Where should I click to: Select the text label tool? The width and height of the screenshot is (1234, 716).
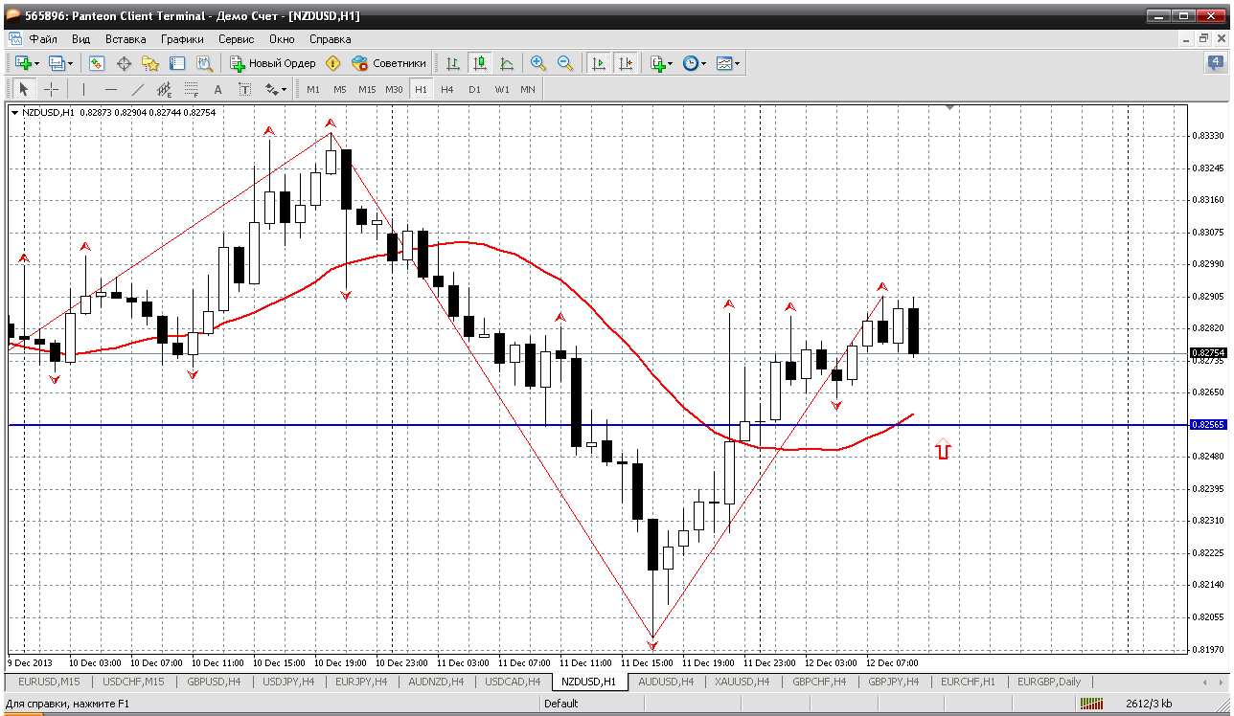(x=244, y=89)
